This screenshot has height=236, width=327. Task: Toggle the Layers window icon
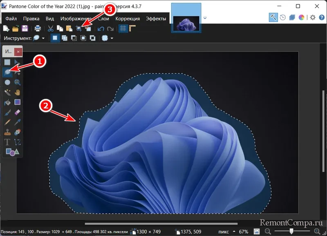[292, 18]
